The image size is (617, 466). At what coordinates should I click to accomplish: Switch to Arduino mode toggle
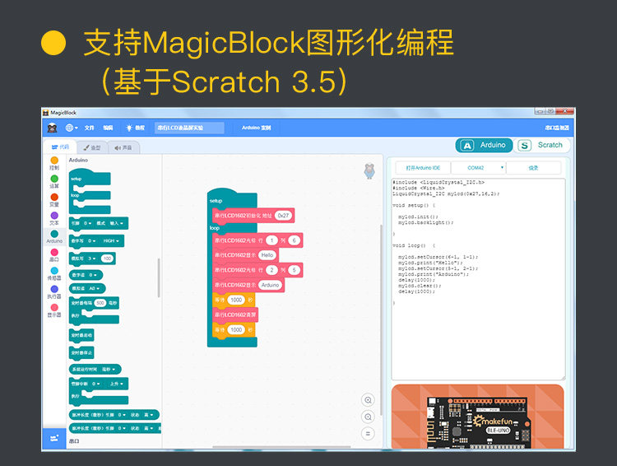click(485, 145)
